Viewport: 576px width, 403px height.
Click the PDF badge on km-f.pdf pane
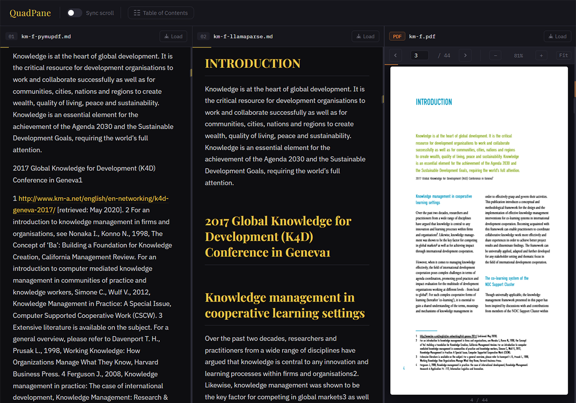point(397,36)
